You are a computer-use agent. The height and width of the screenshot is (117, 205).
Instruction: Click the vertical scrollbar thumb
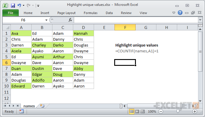[x=200, y=51]
